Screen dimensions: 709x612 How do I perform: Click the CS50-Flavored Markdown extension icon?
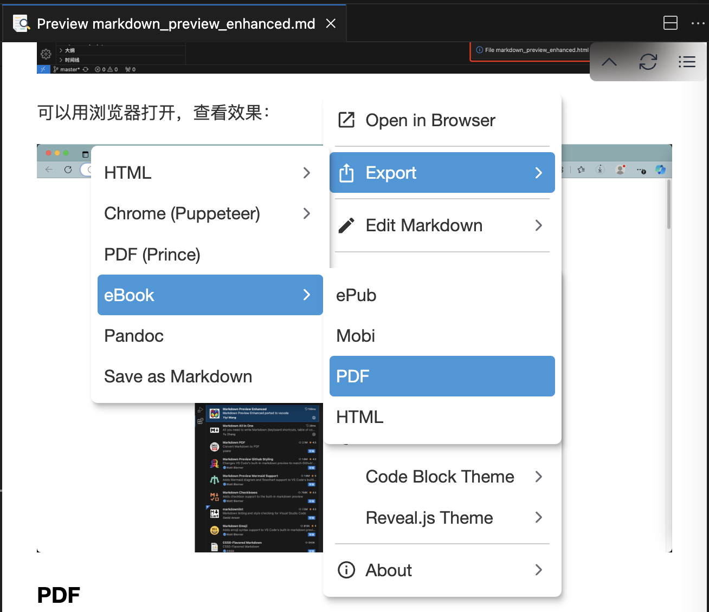[215, 547]
